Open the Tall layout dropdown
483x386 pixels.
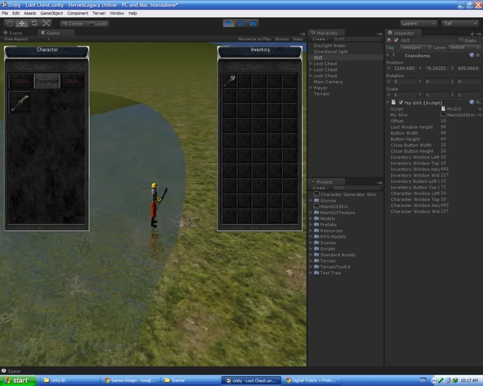pyautogui.click(x=459, y=24)
